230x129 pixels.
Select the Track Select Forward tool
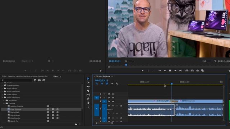pyautogui.click(x=88, y=83)
